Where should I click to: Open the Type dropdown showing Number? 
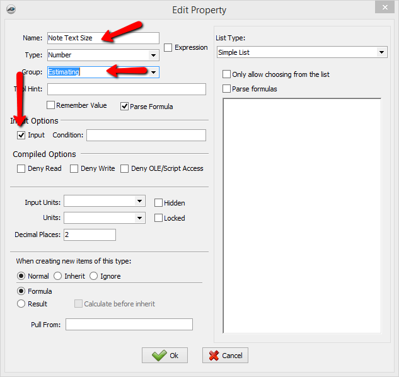coord(153,55)
